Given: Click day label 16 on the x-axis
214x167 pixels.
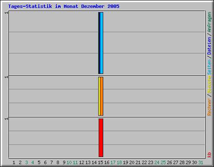Looking at the screenshot, I should [x=107, y=162].
